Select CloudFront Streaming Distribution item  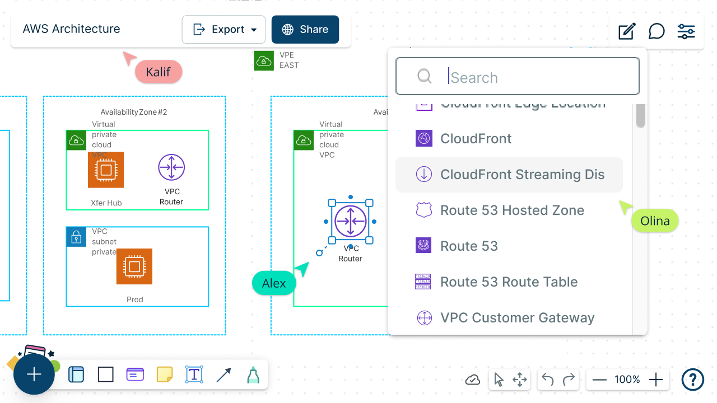(x=509, y=175)
